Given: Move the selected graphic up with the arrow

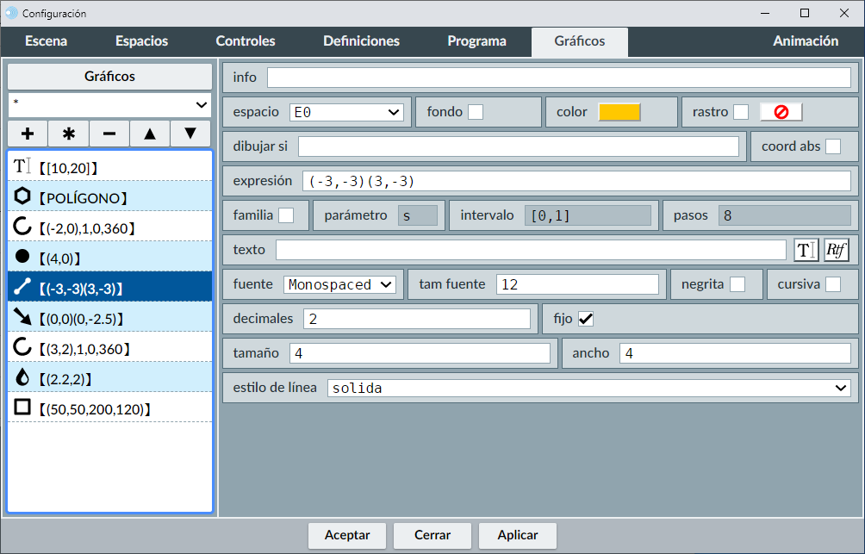Looking at the screenshot, I should pos(150,134).
